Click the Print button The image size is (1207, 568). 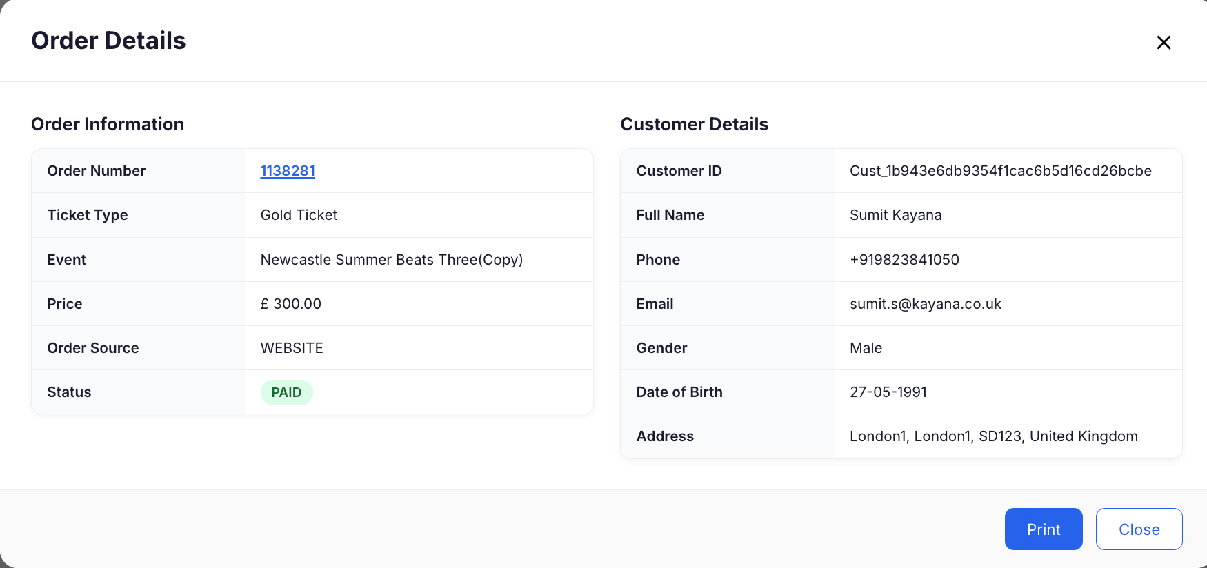tap(1044, 529)
